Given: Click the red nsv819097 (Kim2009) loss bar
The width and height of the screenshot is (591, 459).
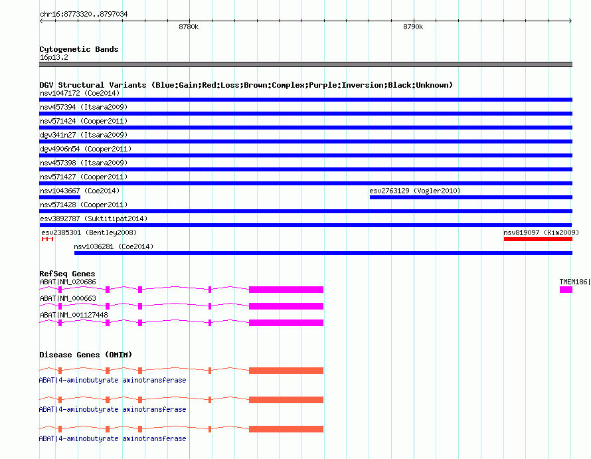Looking at the screenshot, I should tap(538, 239).
